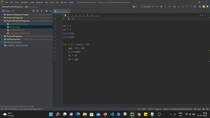Screen dimensions: 210x118
Task: Click PythonPracticePrograms breadcrumb in navigation bar
Action: click(12, 7)
